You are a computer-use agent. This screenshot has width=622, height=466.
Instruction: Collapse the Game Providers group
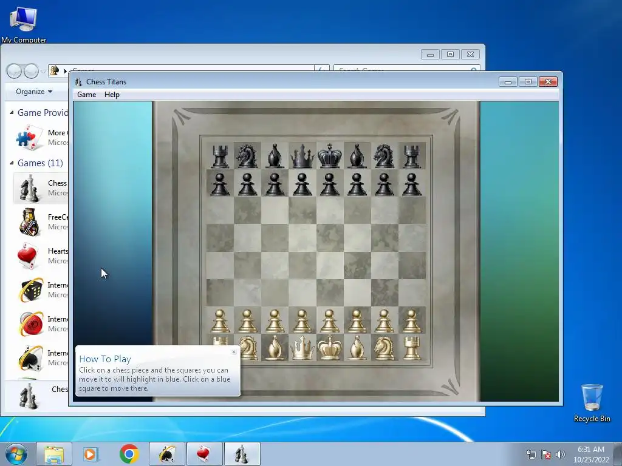click(12, 112)
